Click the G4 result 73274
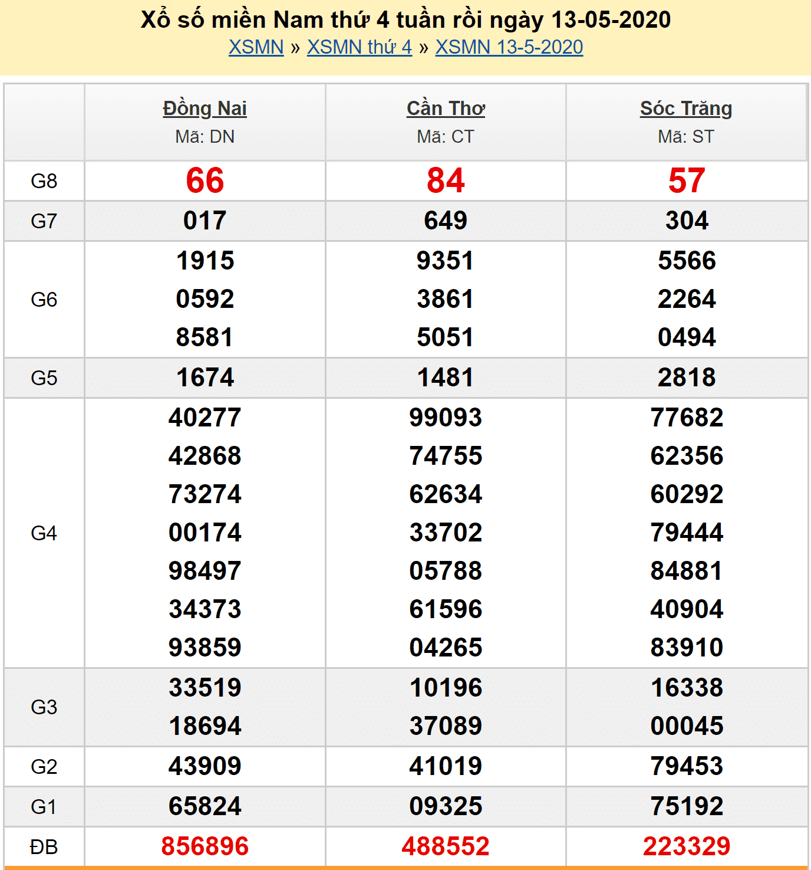The height and width of the screenshot is (870, 811). [x=205, y=494]
